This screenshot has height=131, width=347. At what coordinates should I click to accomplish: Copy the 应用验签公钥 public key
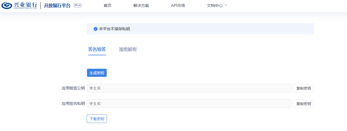(304, 88)
